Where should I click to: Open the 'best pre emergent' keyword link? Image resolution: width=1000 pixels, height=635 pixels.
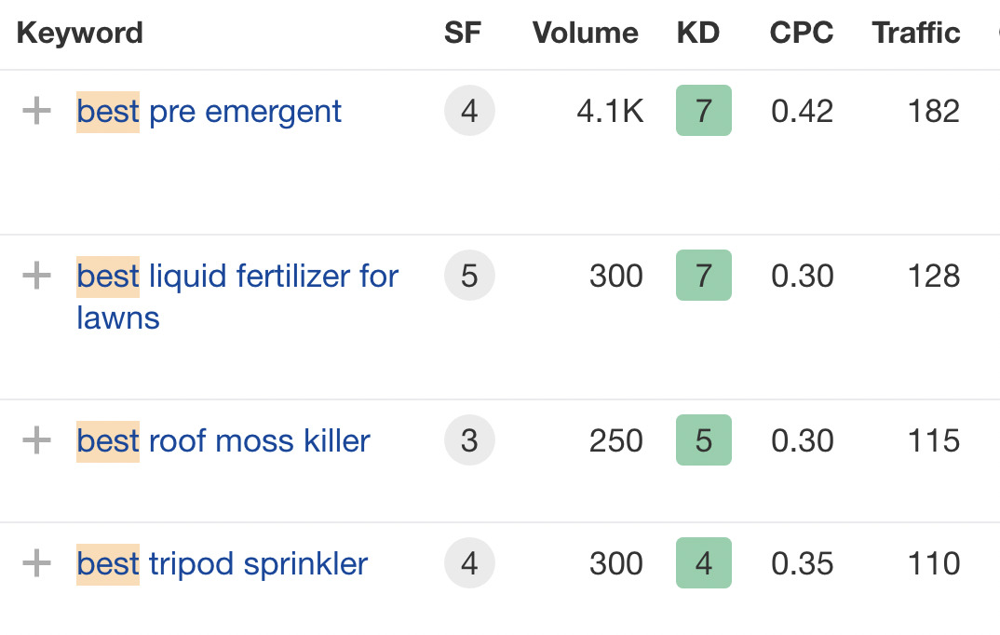pos(208,111)
